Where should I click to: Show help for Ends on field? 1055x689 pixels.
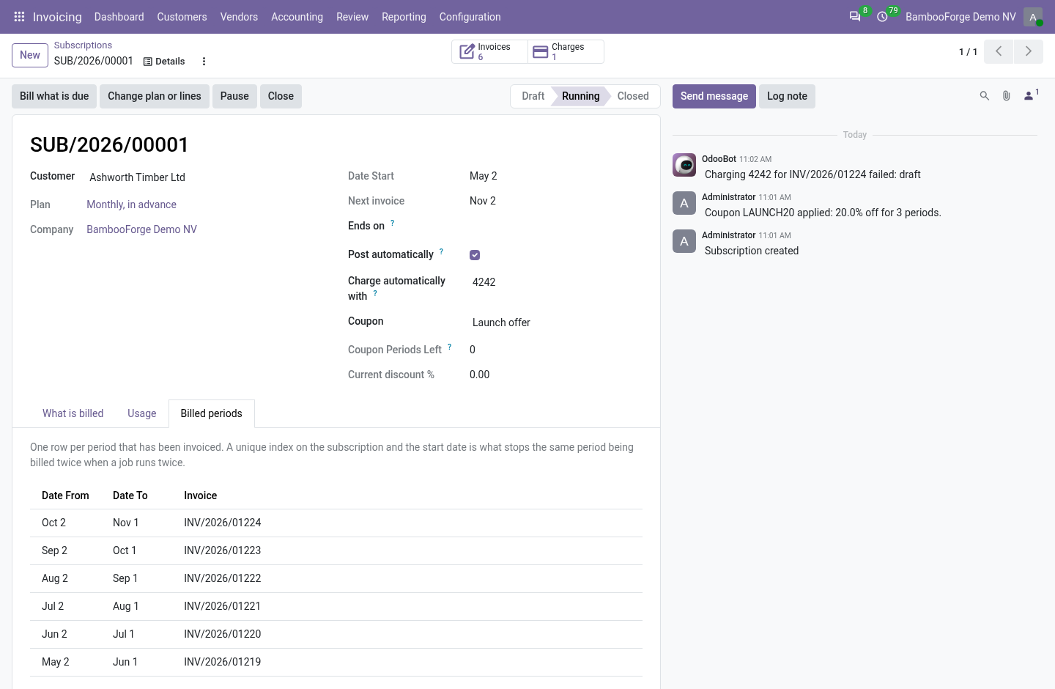(393, 223)
